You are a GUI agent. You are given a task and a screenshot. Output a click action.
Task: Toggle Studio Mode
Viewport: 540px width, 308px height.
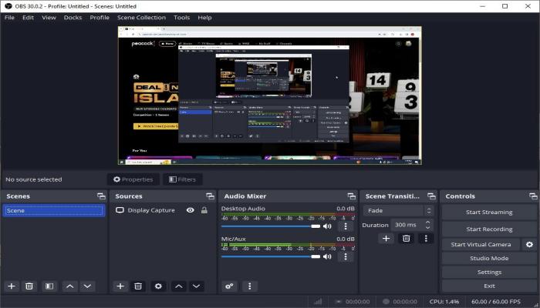[x=489, y=258]
